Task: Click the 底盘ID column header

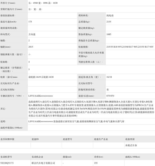Action: tap(35, 139)
